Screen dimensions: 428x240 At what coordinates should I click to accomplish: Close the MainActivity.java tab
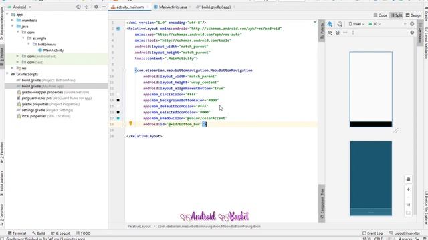tap(190, 7)
